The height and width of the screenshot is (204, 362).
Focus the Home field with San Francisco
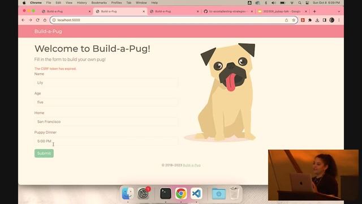(106, 121)
